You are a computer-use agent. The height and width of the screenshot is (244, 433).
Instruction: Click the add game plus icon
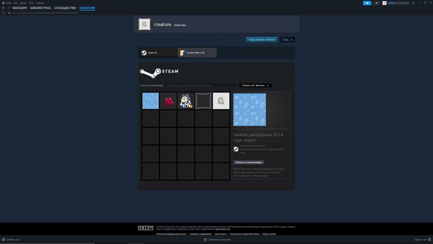pyautogui.click(x=3, y=240)
